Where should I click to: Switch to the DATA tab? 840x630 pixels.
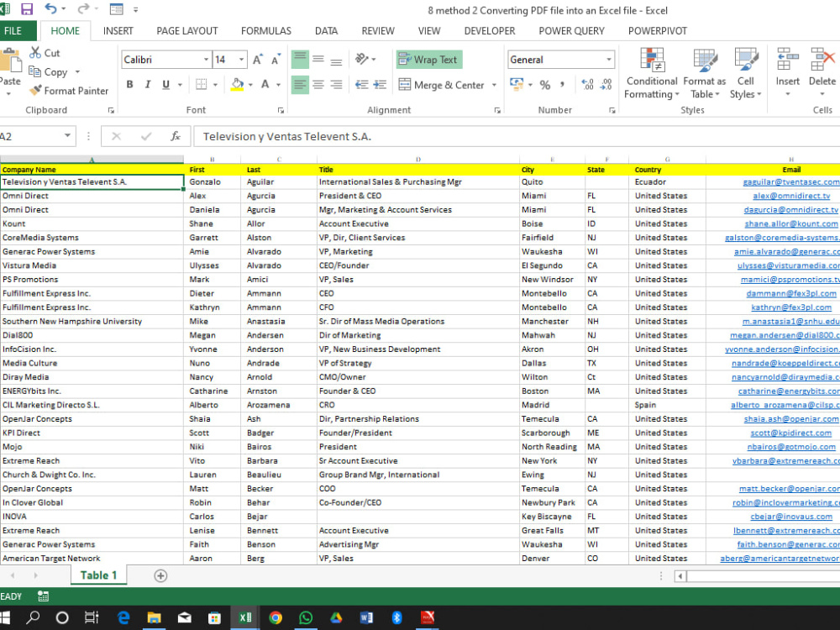(x=326, y=31)
